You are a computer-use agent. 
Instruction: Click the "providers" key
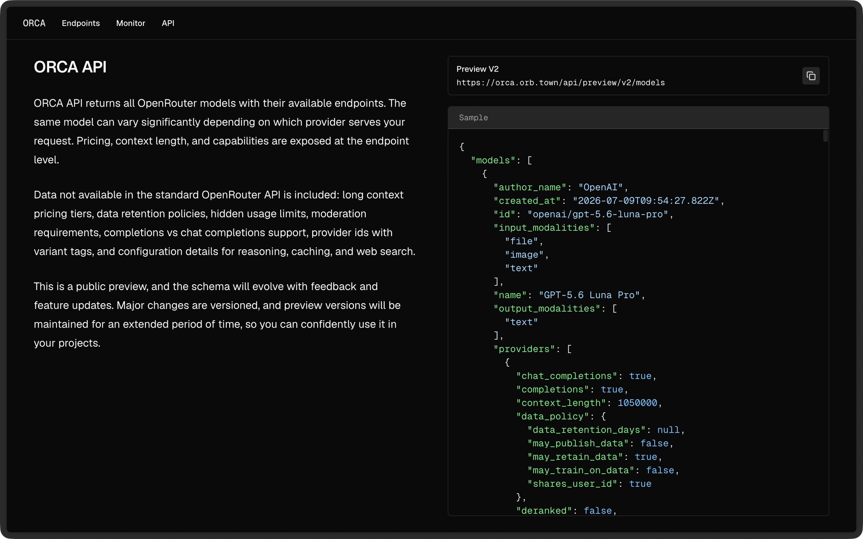(x=524, y=349)
